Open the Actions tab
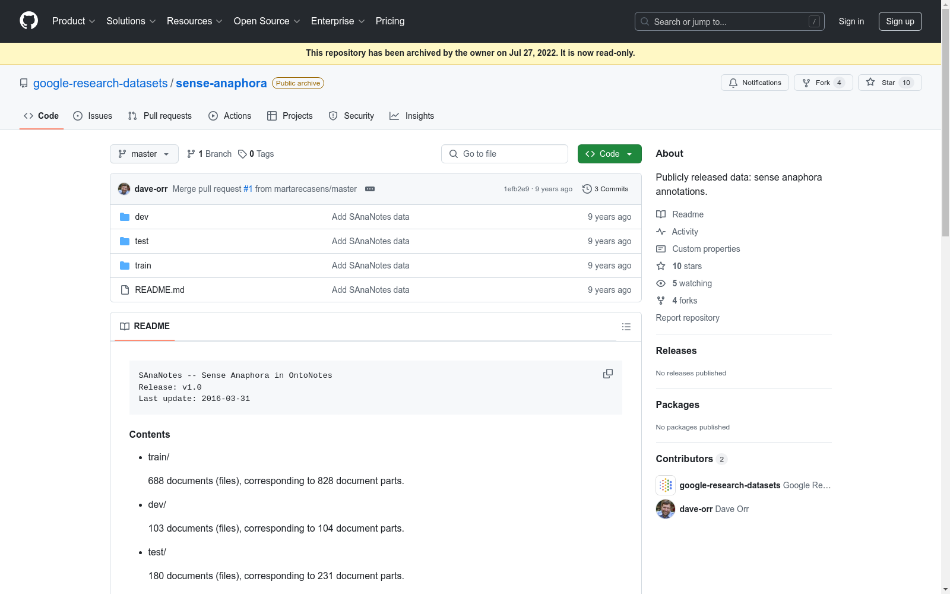Image resolution: width=950 pixels, height=594 pixels. [x=230, y=116]
